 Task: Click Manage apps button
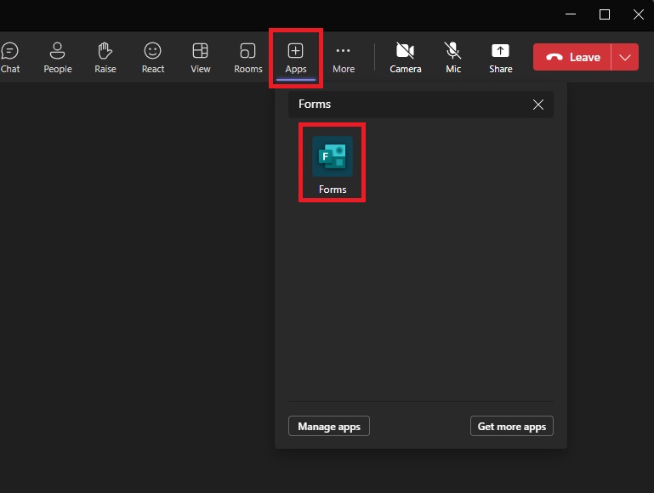click(x=328, y=426)
